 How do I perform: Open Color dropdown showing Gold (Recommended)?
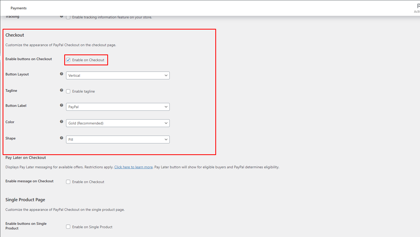118,123
